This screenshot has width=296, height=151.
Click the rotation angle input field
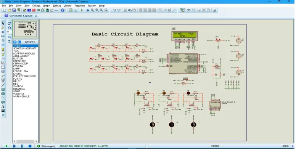click(x=10, y=32)
